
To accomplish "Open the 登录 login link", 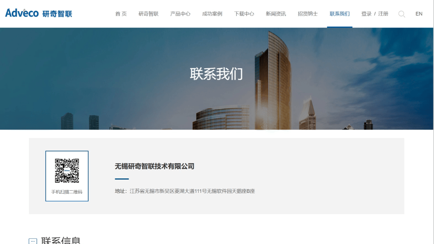I will [x=366, y=14].
